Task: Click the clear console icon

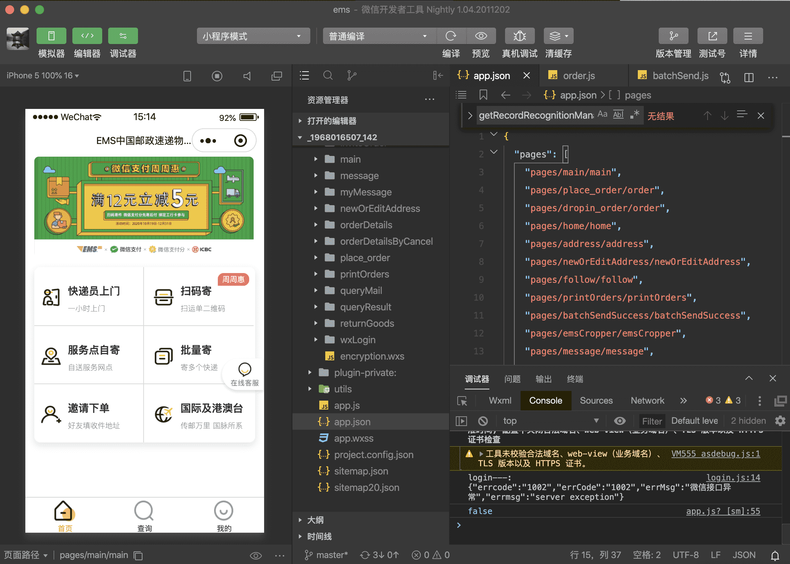Action: [x=483, y=421]
